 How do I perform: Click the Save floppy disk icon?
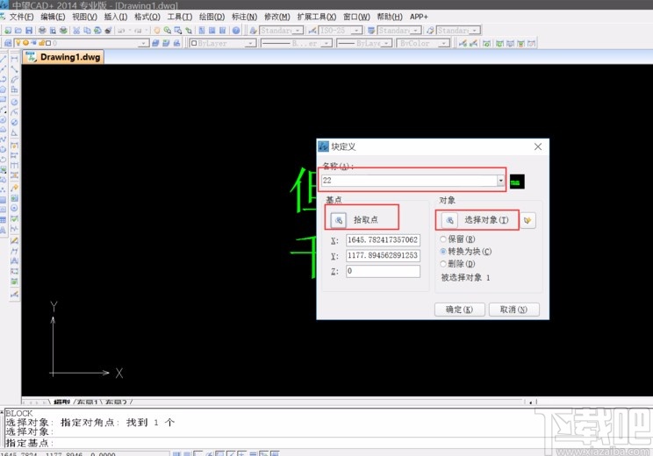pyautogui.click(x=29, y=31)
